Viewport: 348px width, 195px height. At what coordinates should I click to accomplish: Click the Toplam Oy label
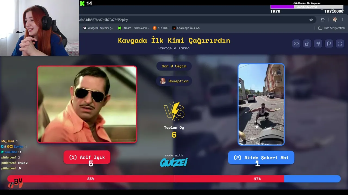click(x=174, y=128)
